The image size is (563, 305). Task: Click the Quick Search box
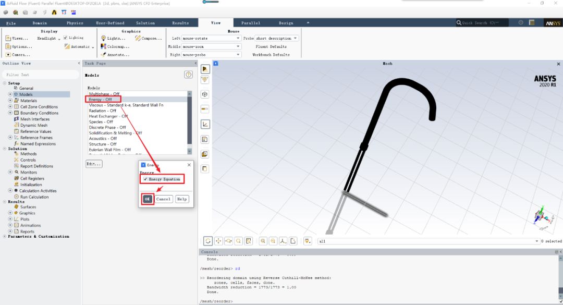click(482, 22)
